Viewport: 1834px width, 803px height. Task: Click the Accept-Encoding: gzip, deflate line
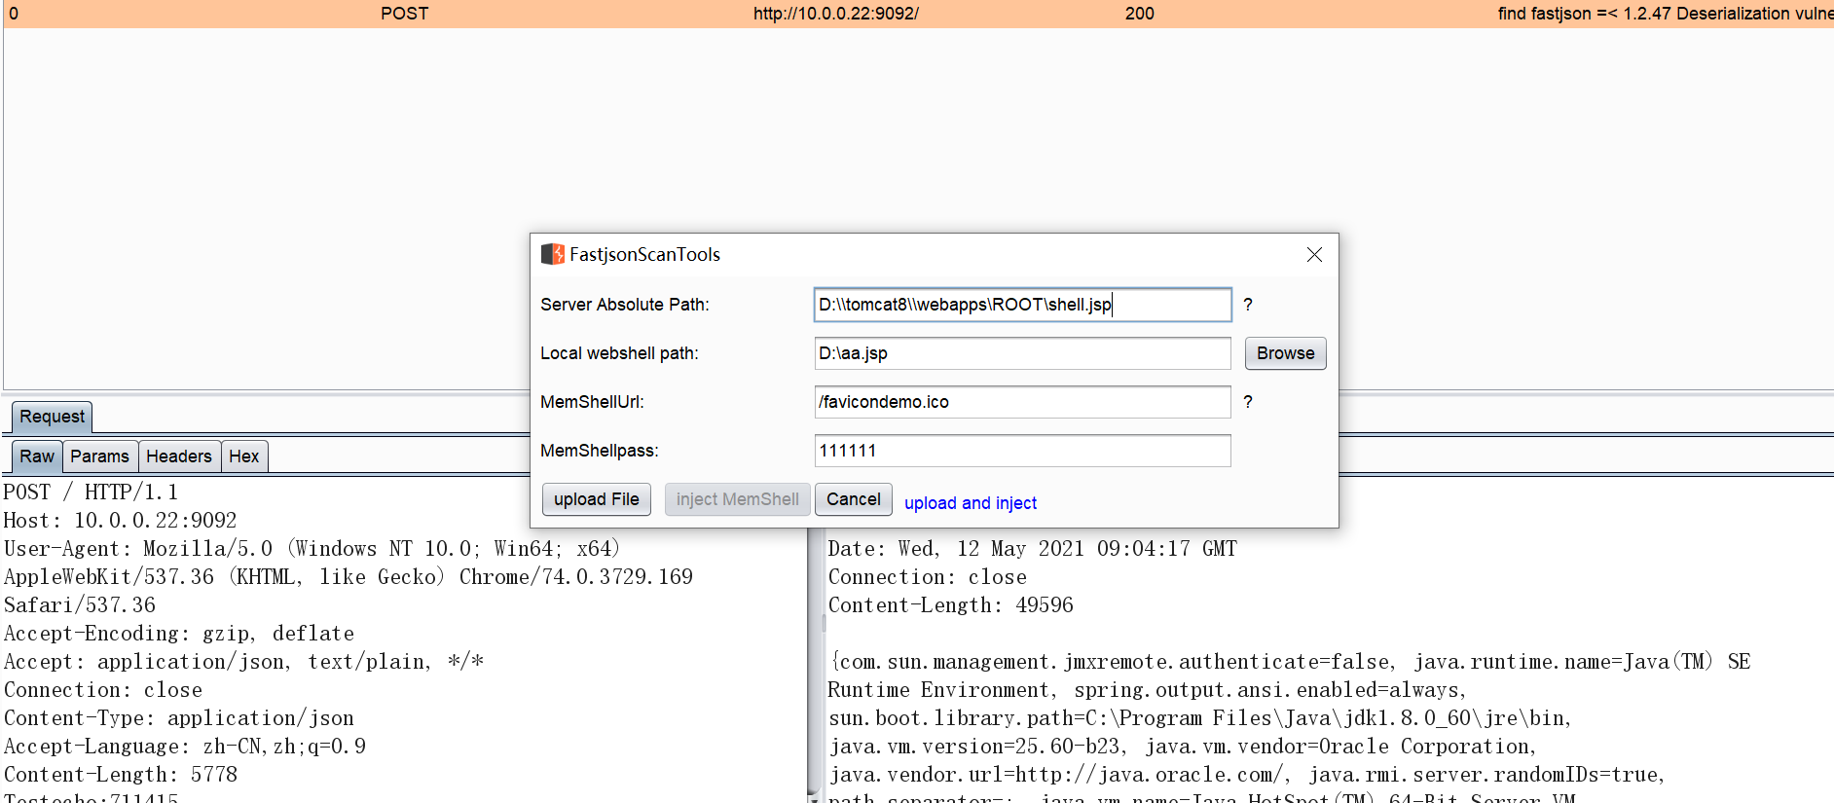click(x=179, y=634)
